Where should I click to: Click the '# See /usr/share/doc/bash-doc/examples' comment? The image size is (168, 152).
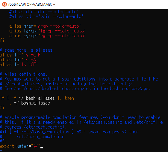75,89
